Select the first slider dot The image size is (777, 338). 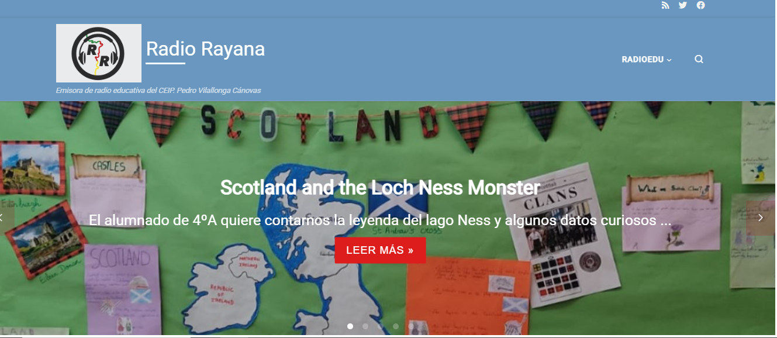coord(350,326)
